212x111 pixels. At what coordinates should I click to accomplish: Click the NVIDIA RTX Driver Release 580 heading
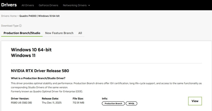click(40, 71)
